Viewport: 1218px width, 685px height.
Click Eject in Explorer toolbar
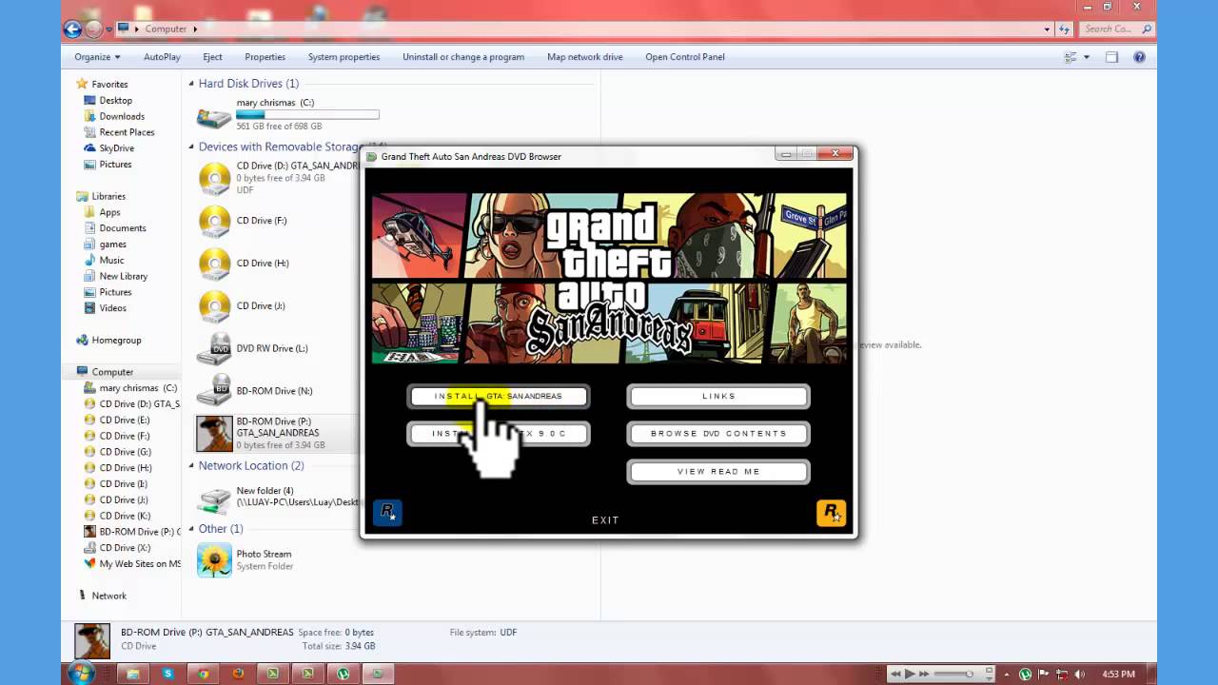(212, 57)
